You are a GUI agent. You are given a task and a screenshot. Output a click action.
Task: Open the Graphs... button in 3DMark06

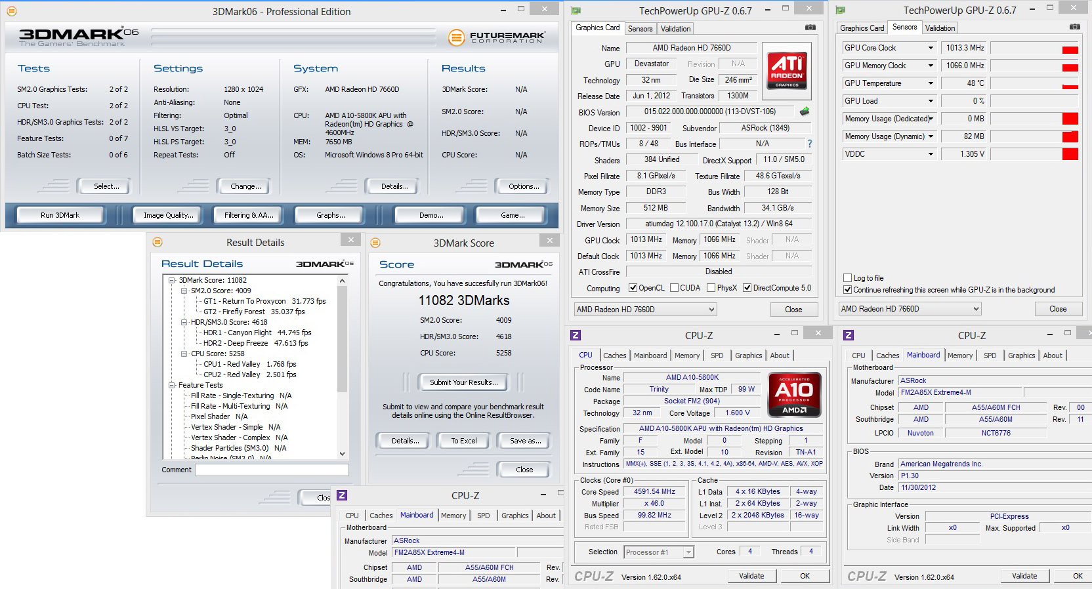(x=330, y=215)
